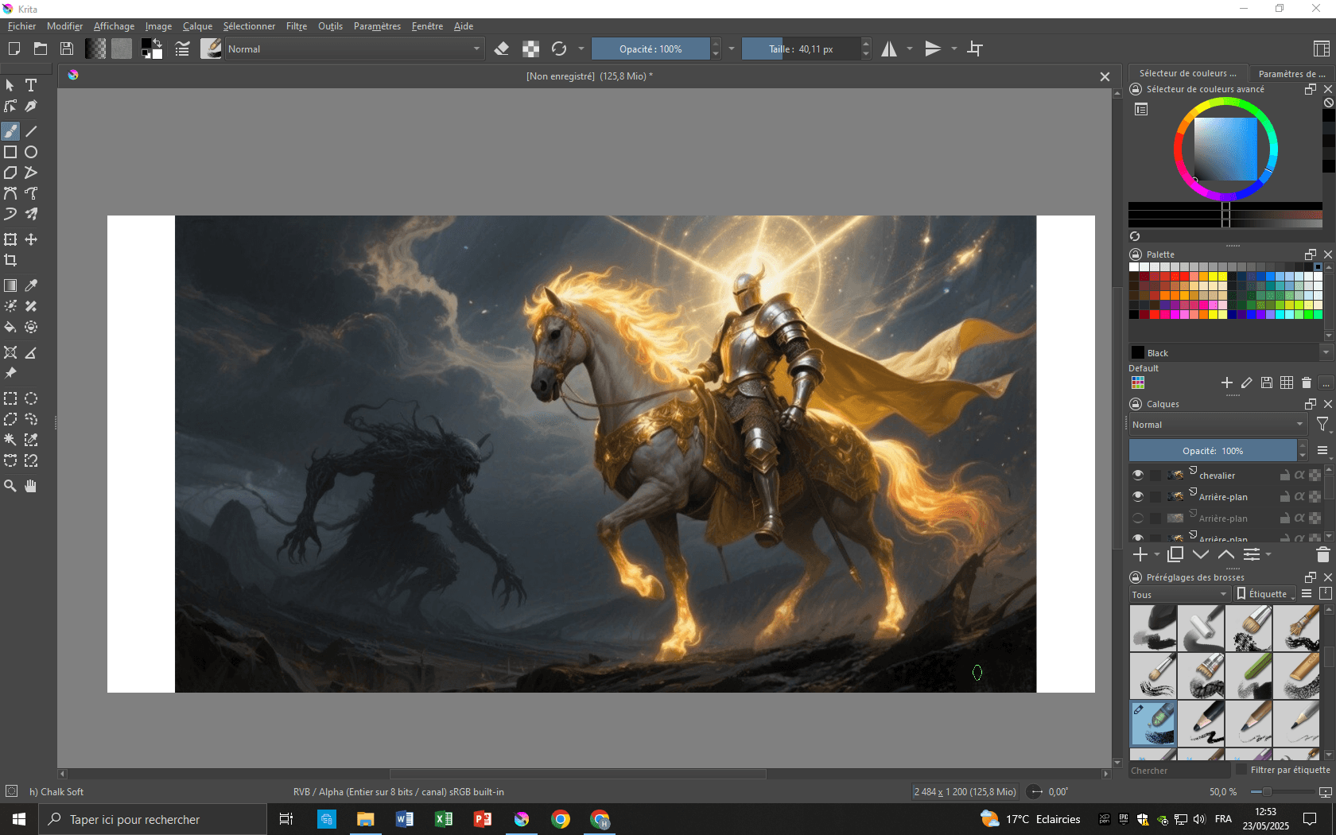Select the Fill bucket tool
This screenshot has height=835, width=1336.
(10, 327)
